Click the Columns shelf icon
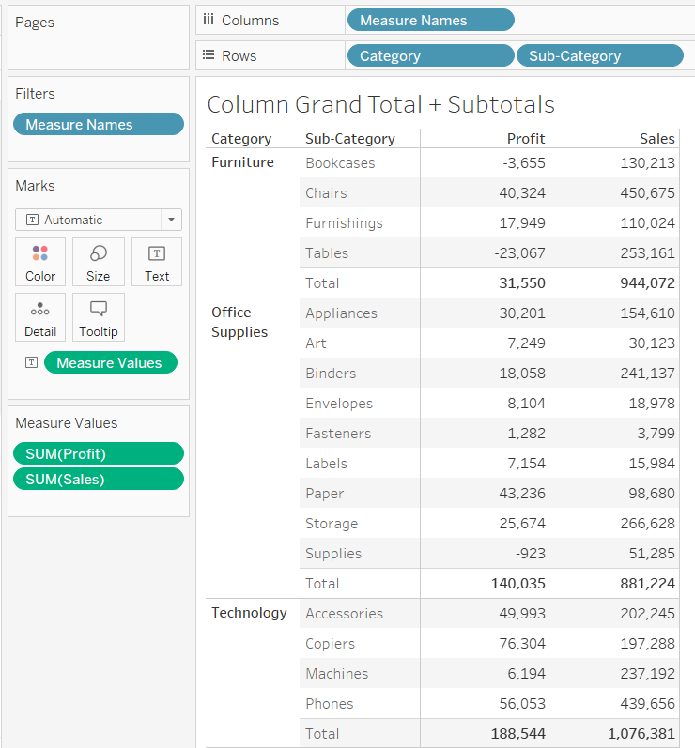 208,20
